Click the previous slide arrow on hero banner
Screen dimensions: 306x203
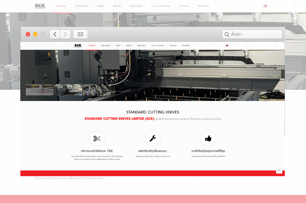tap(270, 93)
